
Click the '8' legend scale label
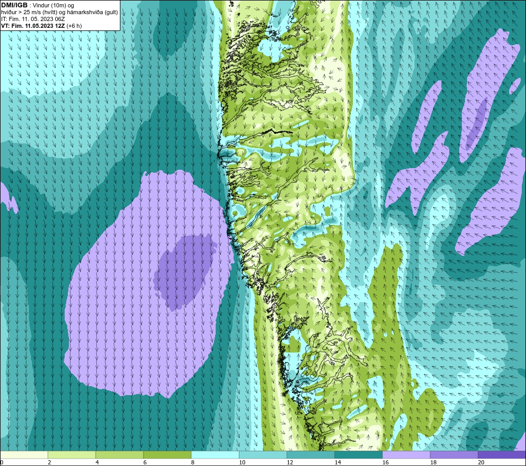193,462
